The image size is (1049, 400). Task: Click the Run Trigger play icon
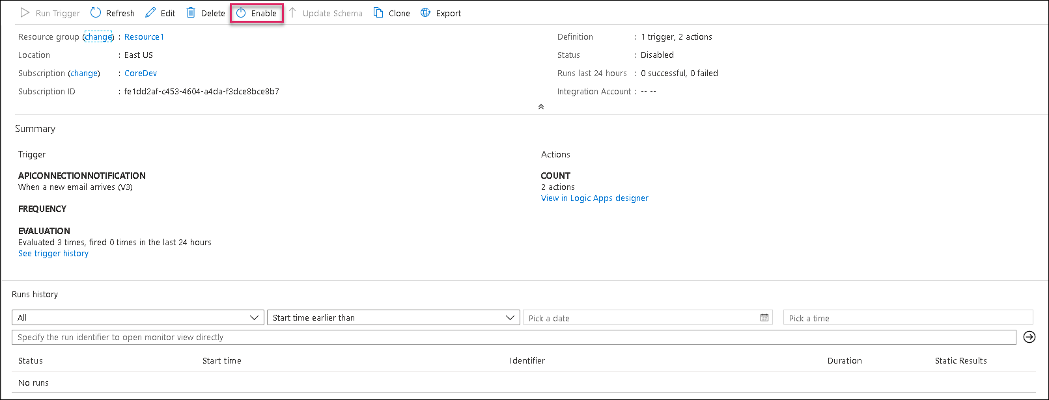point(25,13)
